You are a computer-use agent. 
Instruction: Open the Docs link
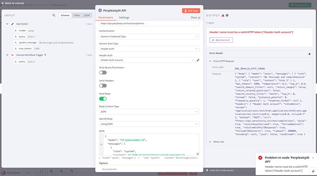click(x=195, y=17)
